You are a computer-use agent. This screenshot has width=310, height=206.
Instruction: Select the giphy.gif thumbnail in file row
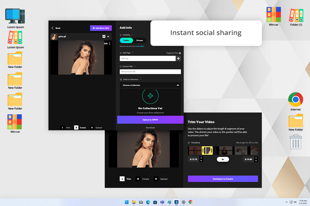click(54, 36)
